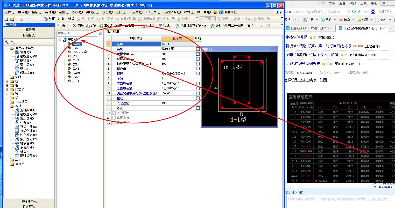
Task: Expand the 门窗洞 folder node
Action: coord(7,90)
